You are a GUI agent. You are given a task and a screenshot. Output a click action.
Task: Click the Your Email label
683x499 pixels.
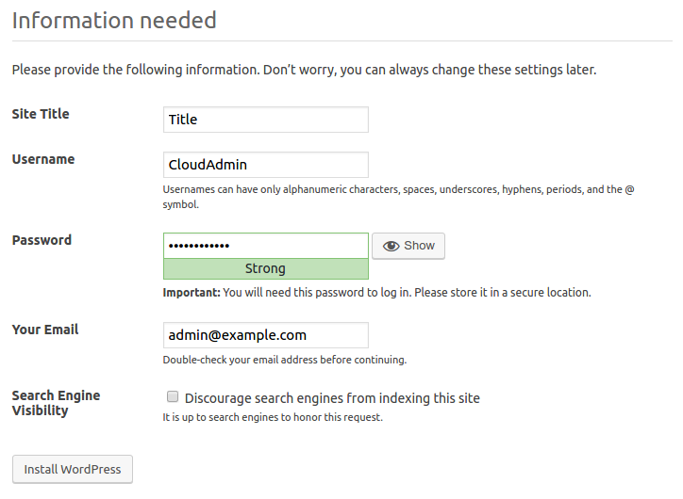pos(45,330)
